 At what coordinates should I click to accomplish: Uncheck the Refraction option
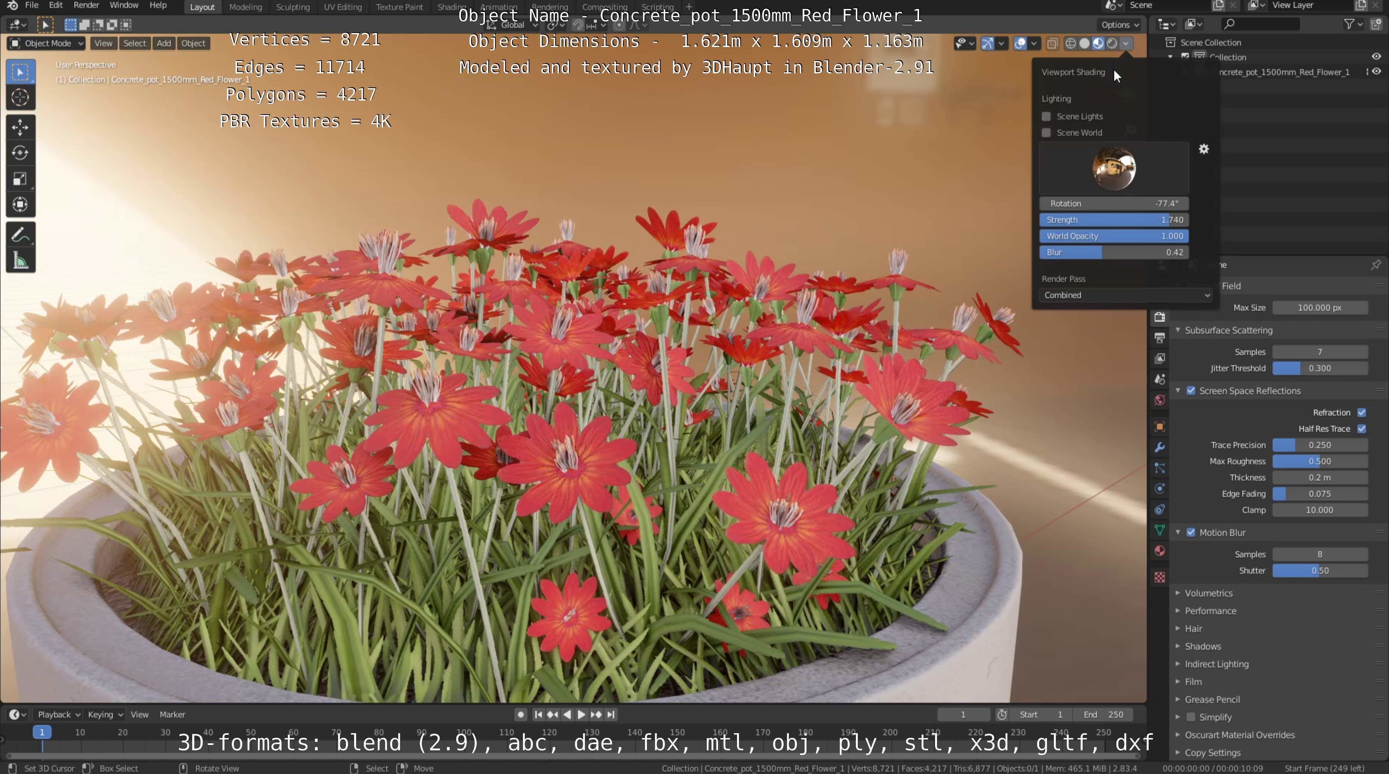pos(1362,412)
